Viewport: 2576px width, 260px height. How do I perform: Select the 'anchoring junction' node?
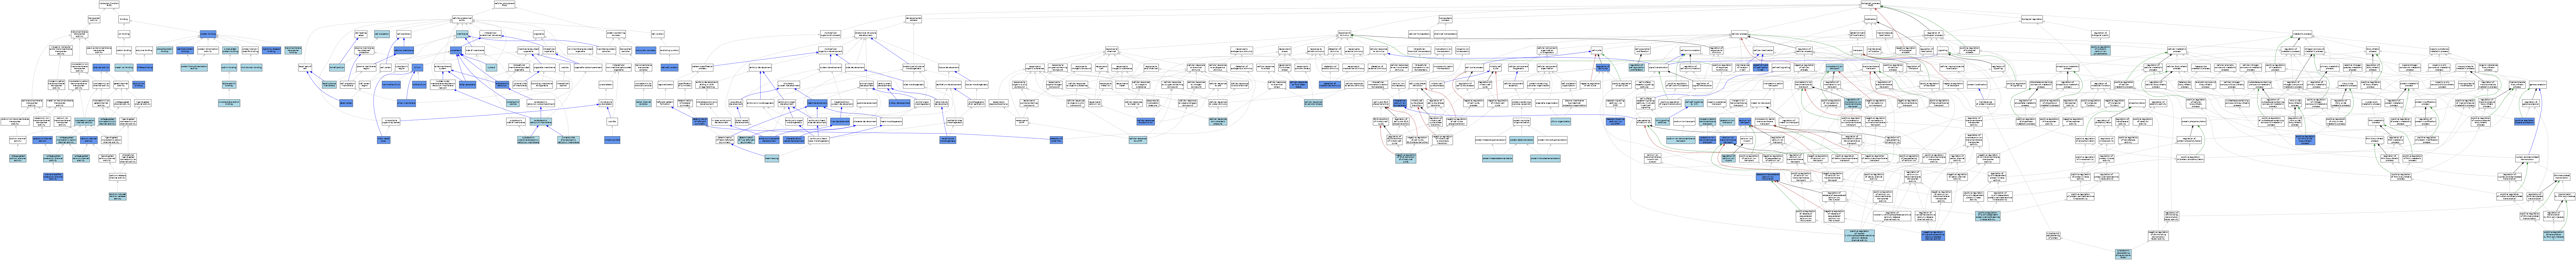click(670, 50)
